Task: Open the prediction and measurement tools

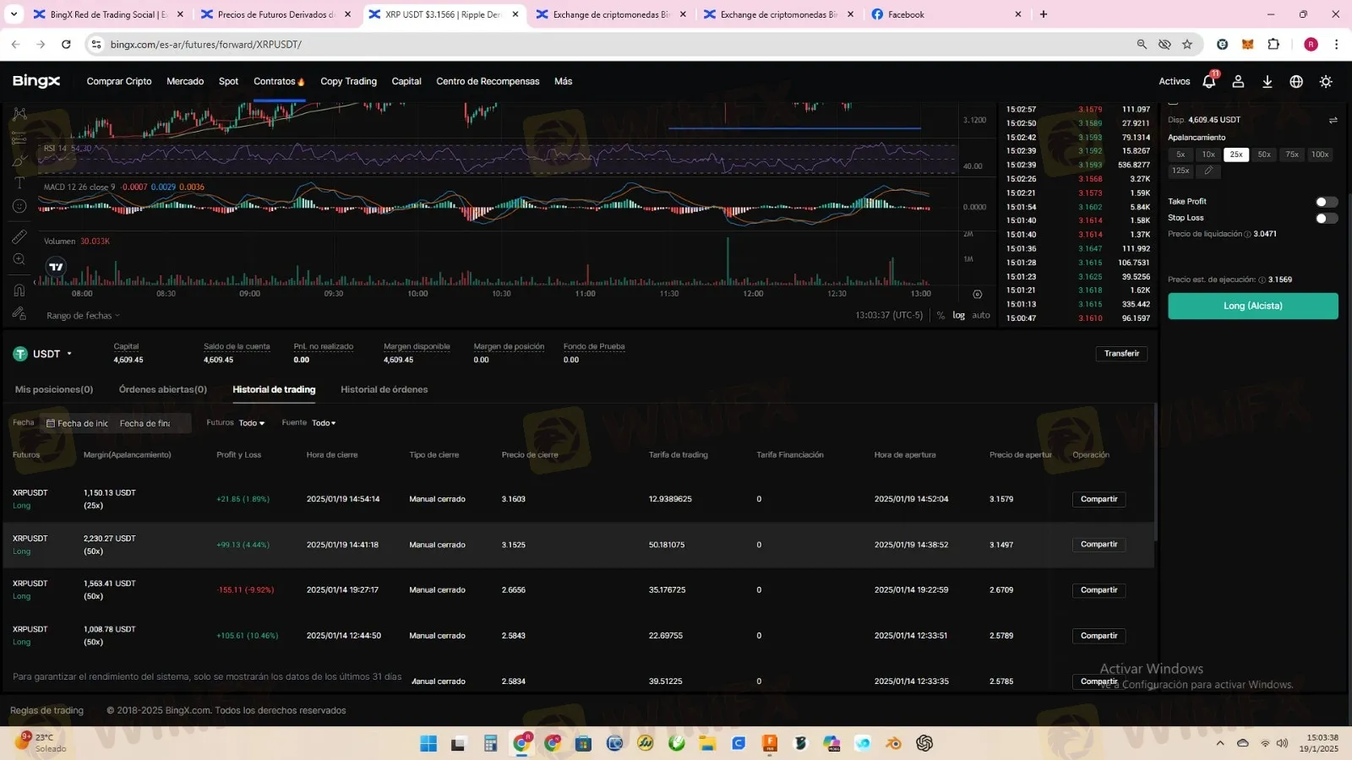Action: click(x=19, y=137)
